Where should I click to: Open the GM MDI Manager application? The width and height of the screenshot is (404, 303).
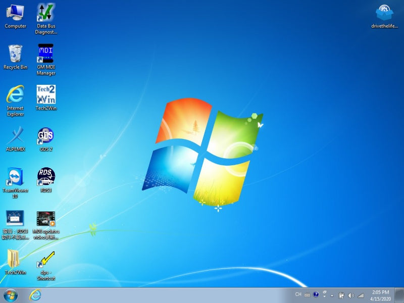pos(46,56)
